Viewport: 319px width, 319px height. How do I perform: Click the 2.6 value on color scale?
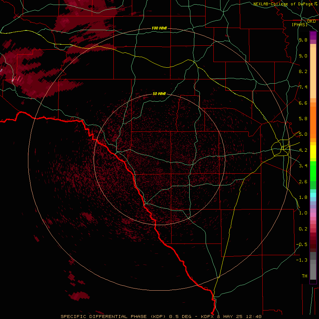pyautogui.click(x=303, y=182)
